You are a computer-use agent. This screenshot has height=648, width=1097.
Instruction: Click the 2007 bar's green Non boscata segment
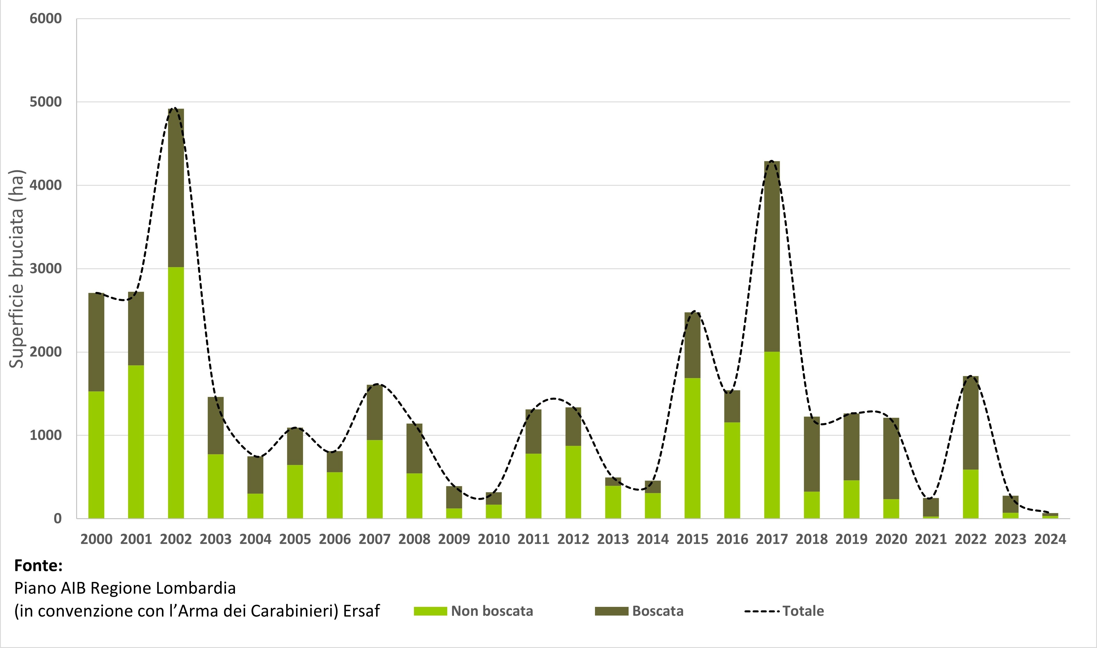375,479
